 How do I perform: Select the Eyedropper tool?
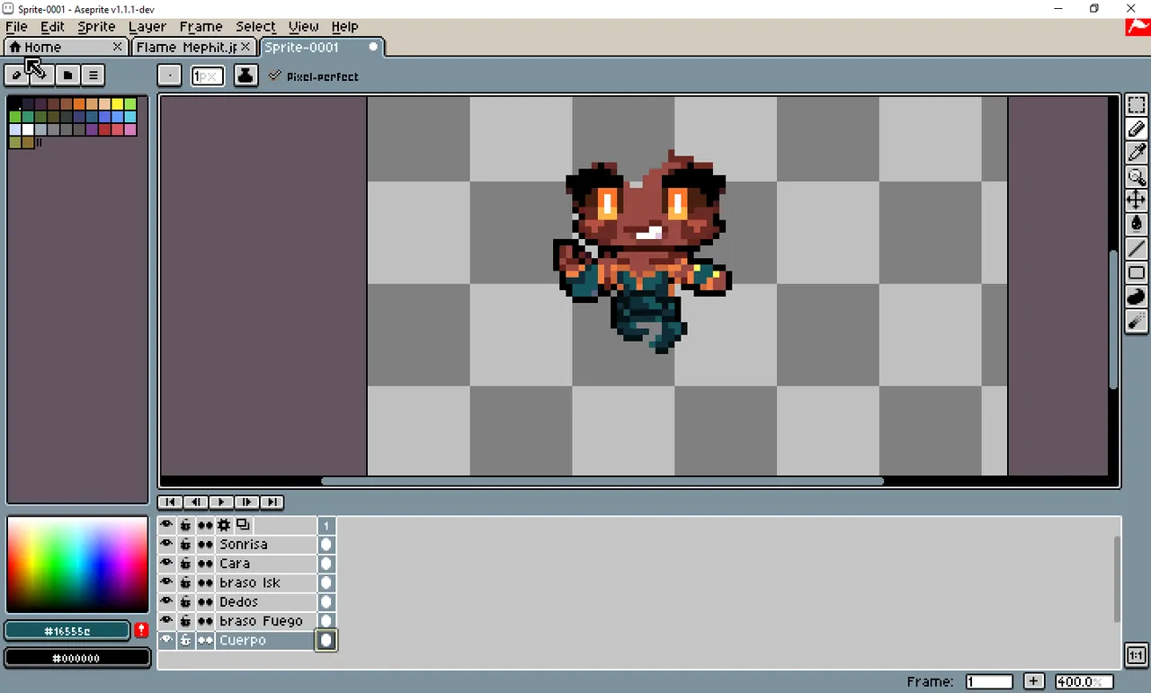(1137, 153)
